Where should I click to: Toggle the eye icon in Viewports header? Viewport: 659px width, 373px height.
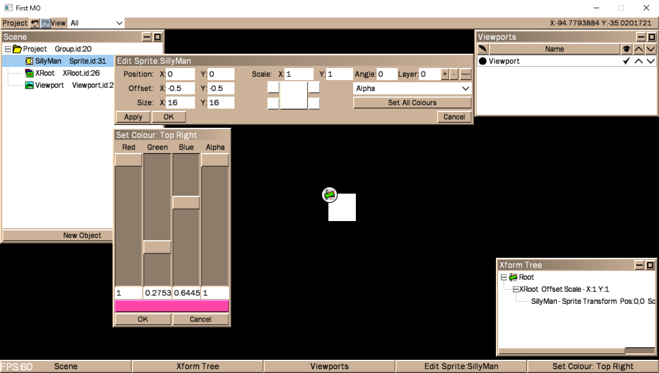(626, 49)
